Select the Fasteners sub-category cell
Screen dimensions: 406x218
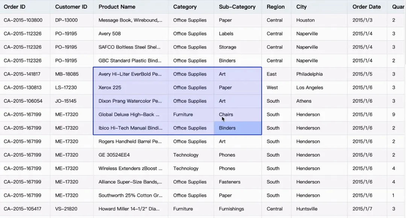pos(230,182)
